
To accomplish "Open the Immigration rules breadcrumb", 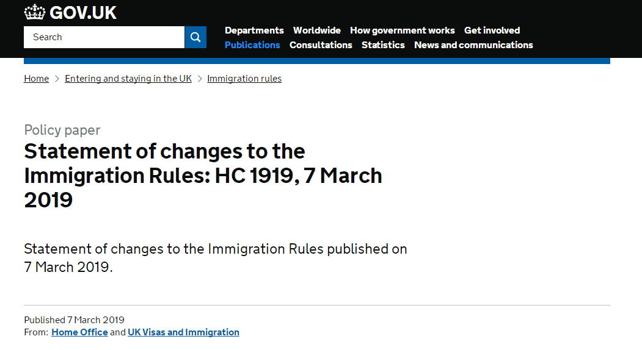I will pyautogui.click(x=244, y=79).
